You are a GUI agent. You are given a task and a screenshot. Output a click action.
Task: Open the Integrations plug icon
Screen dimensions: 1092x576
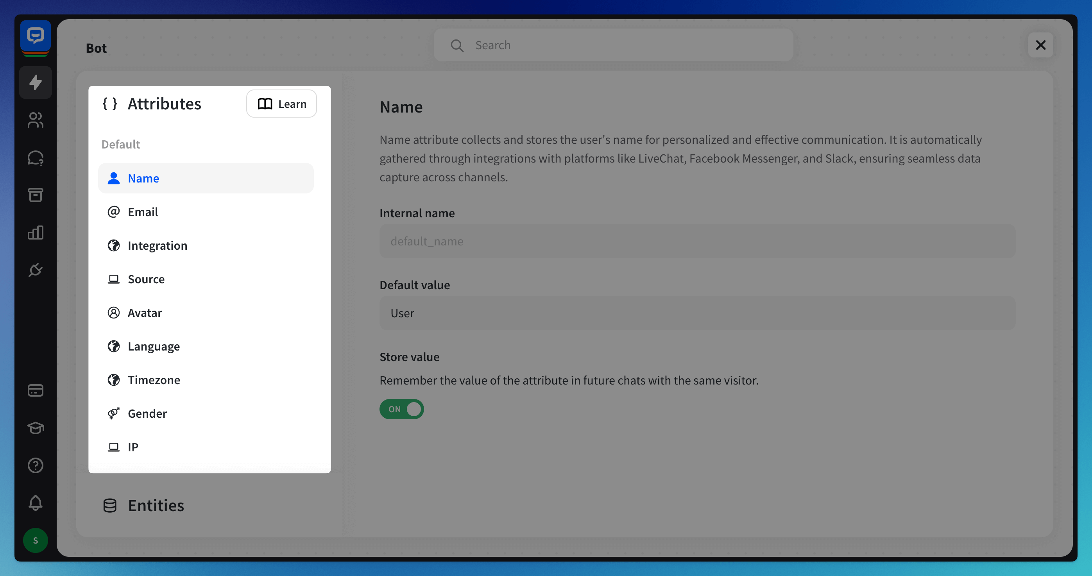(35, 270)
